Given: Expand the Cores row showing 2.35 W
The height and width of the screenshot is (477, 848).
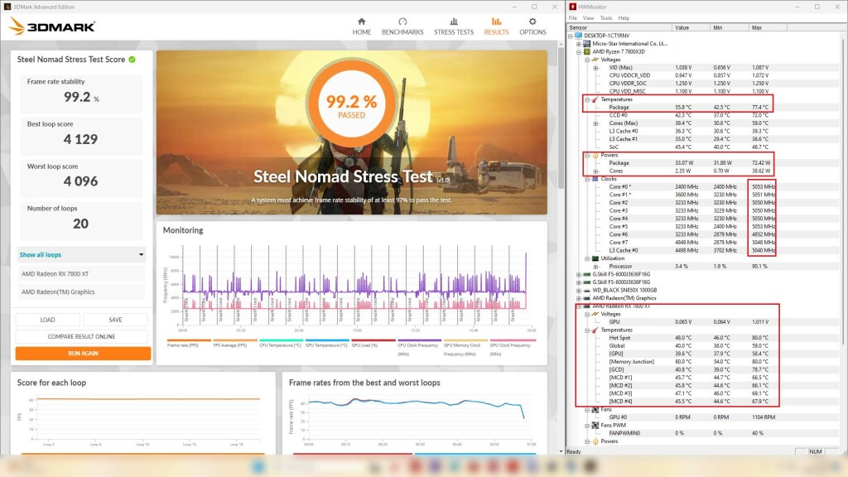Looking at the screenshot, I should point(596,171).
